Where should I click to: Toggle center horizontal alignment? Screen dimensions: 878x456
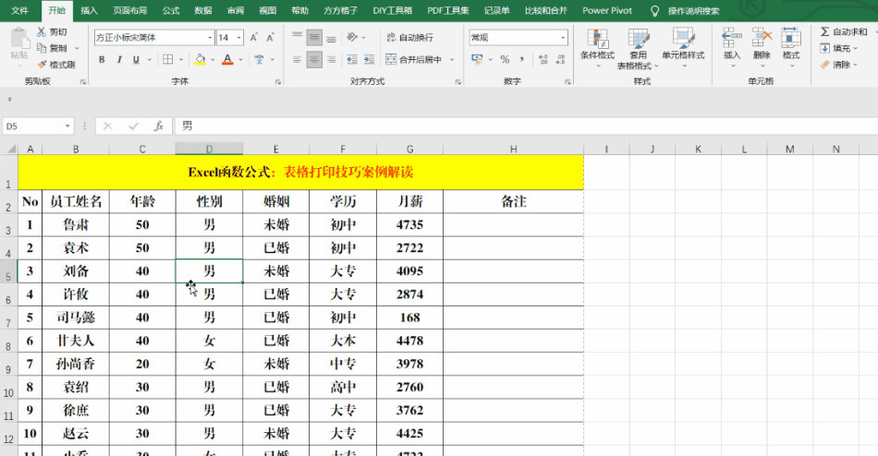coord(314,59)
